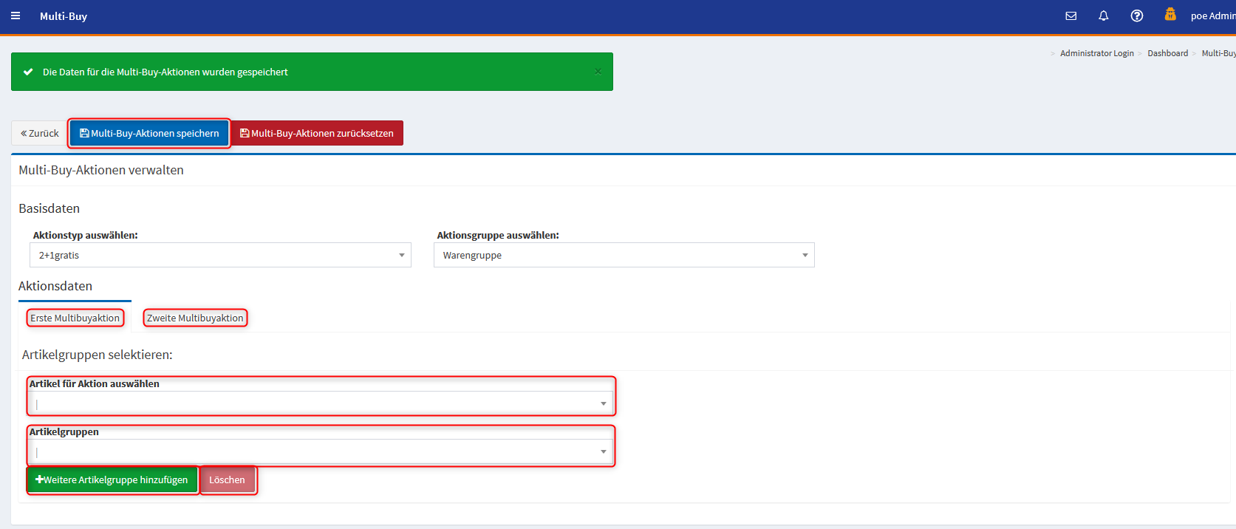Screen dimensions: 1236x529
Task: Go to the Dashboard breadcrumb link
Action: (x=1167, y=53)
